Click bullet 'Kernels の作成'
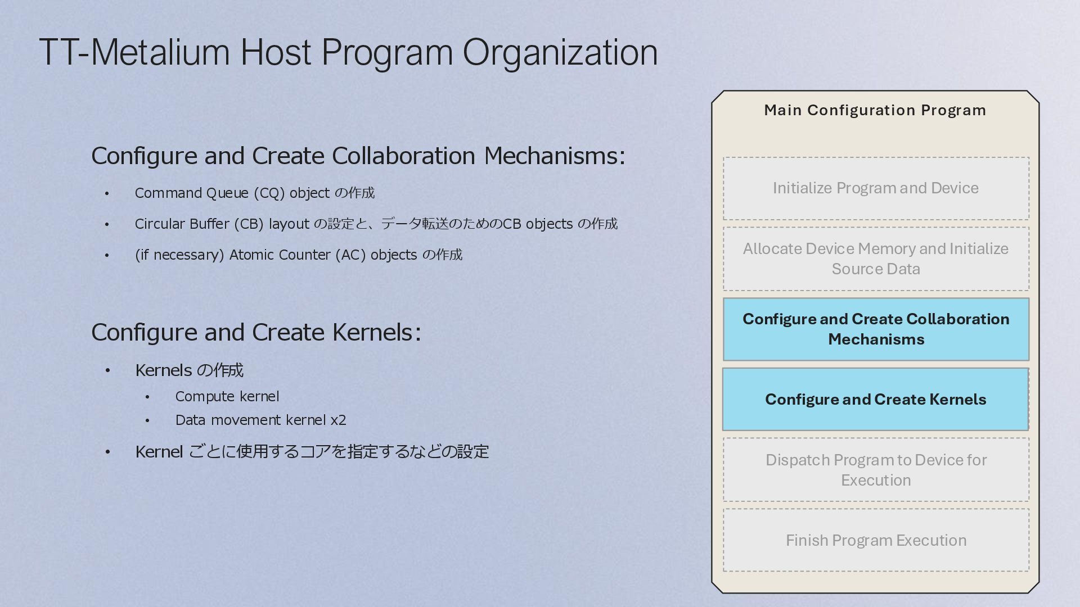The width and height of the screenshot is (1080, 607). 189,370
